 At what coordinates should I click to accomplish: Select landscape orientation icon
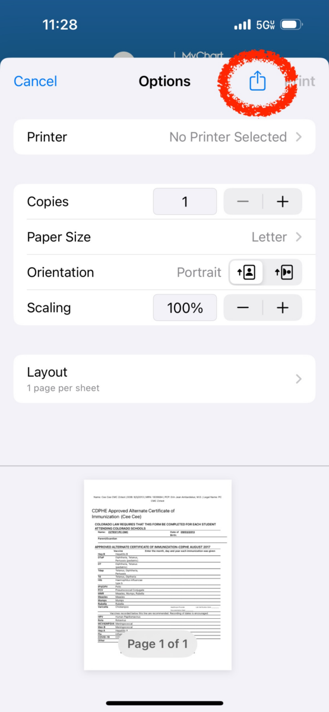[283, 272]
